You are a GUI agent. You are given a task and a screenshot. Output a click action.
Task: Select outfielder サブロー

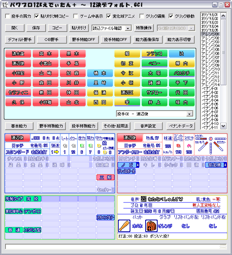pyautogui.click(x=155, y=93)
